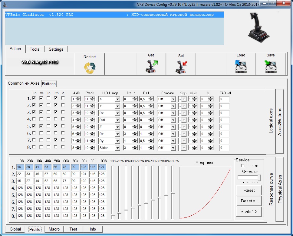Viewport: 293px width, 236px height.
Task: Click Dz Lo stepper for axis 6
Action: click(x=135, y=134)
